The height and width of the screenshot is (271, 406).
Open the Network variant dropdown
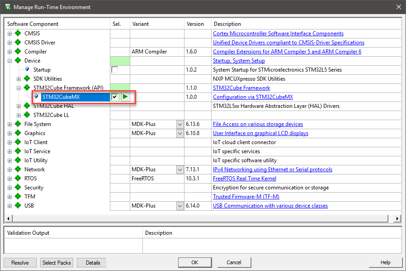tap(180, 170)
